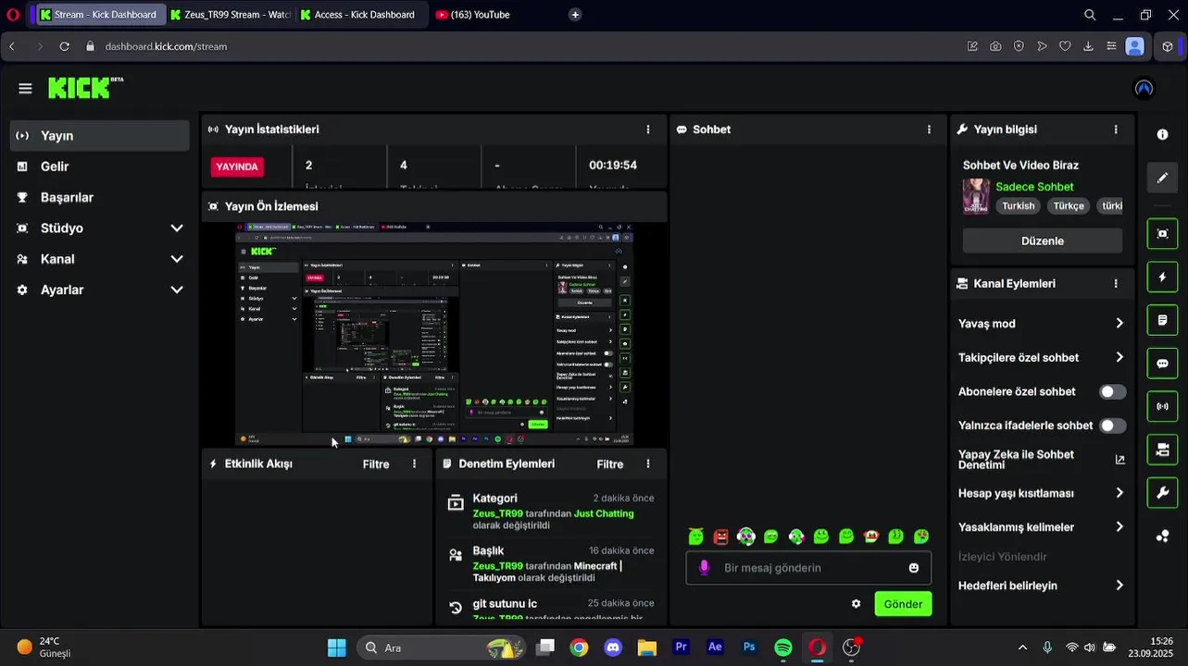Toggle the stream preview panel icon in right sidebar
1188x666 pixels.
[1162, 234]
